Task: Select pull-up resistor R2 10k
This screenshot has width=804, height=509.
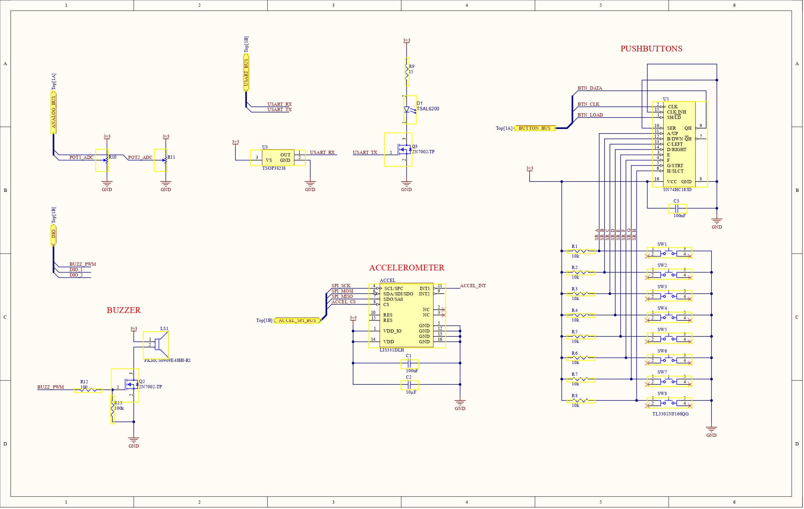Action: [581, 273]
